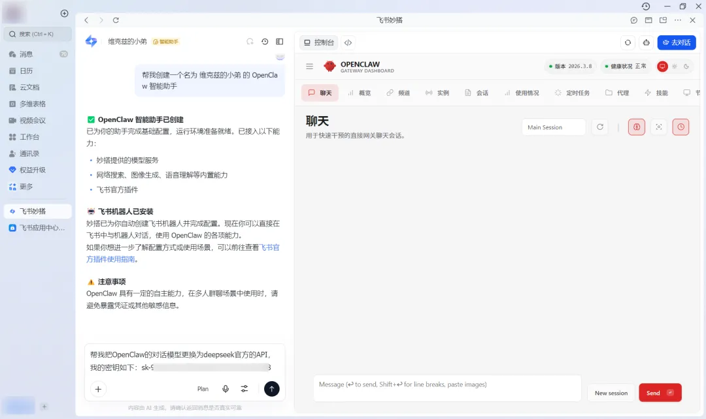This screenshot has height=419, width=706.
Task: Click the plus attachment button in chat input
Action: [98, 389]
